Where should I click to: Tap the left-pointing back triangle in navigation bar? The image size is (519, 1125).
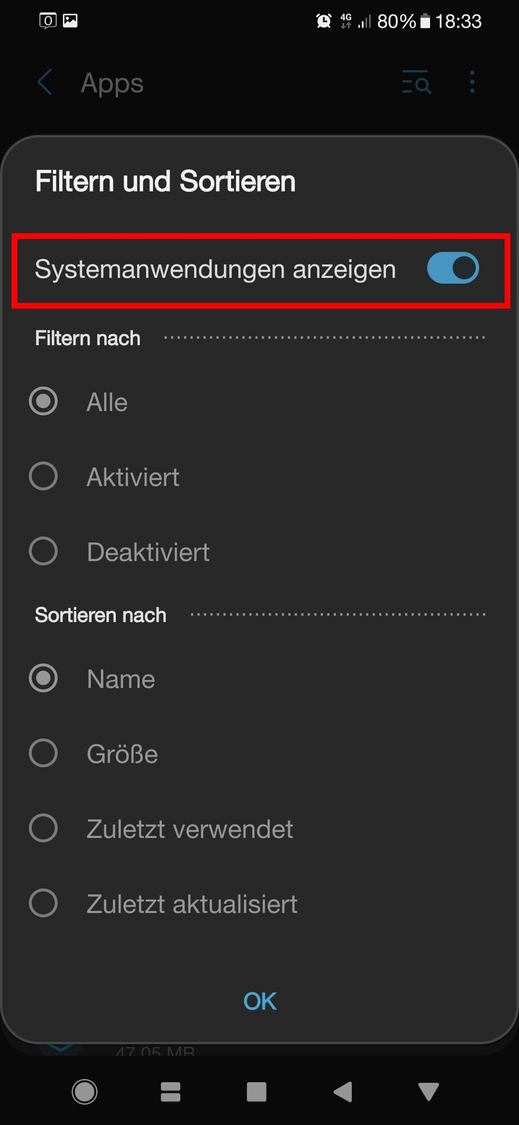[342, 1092]
